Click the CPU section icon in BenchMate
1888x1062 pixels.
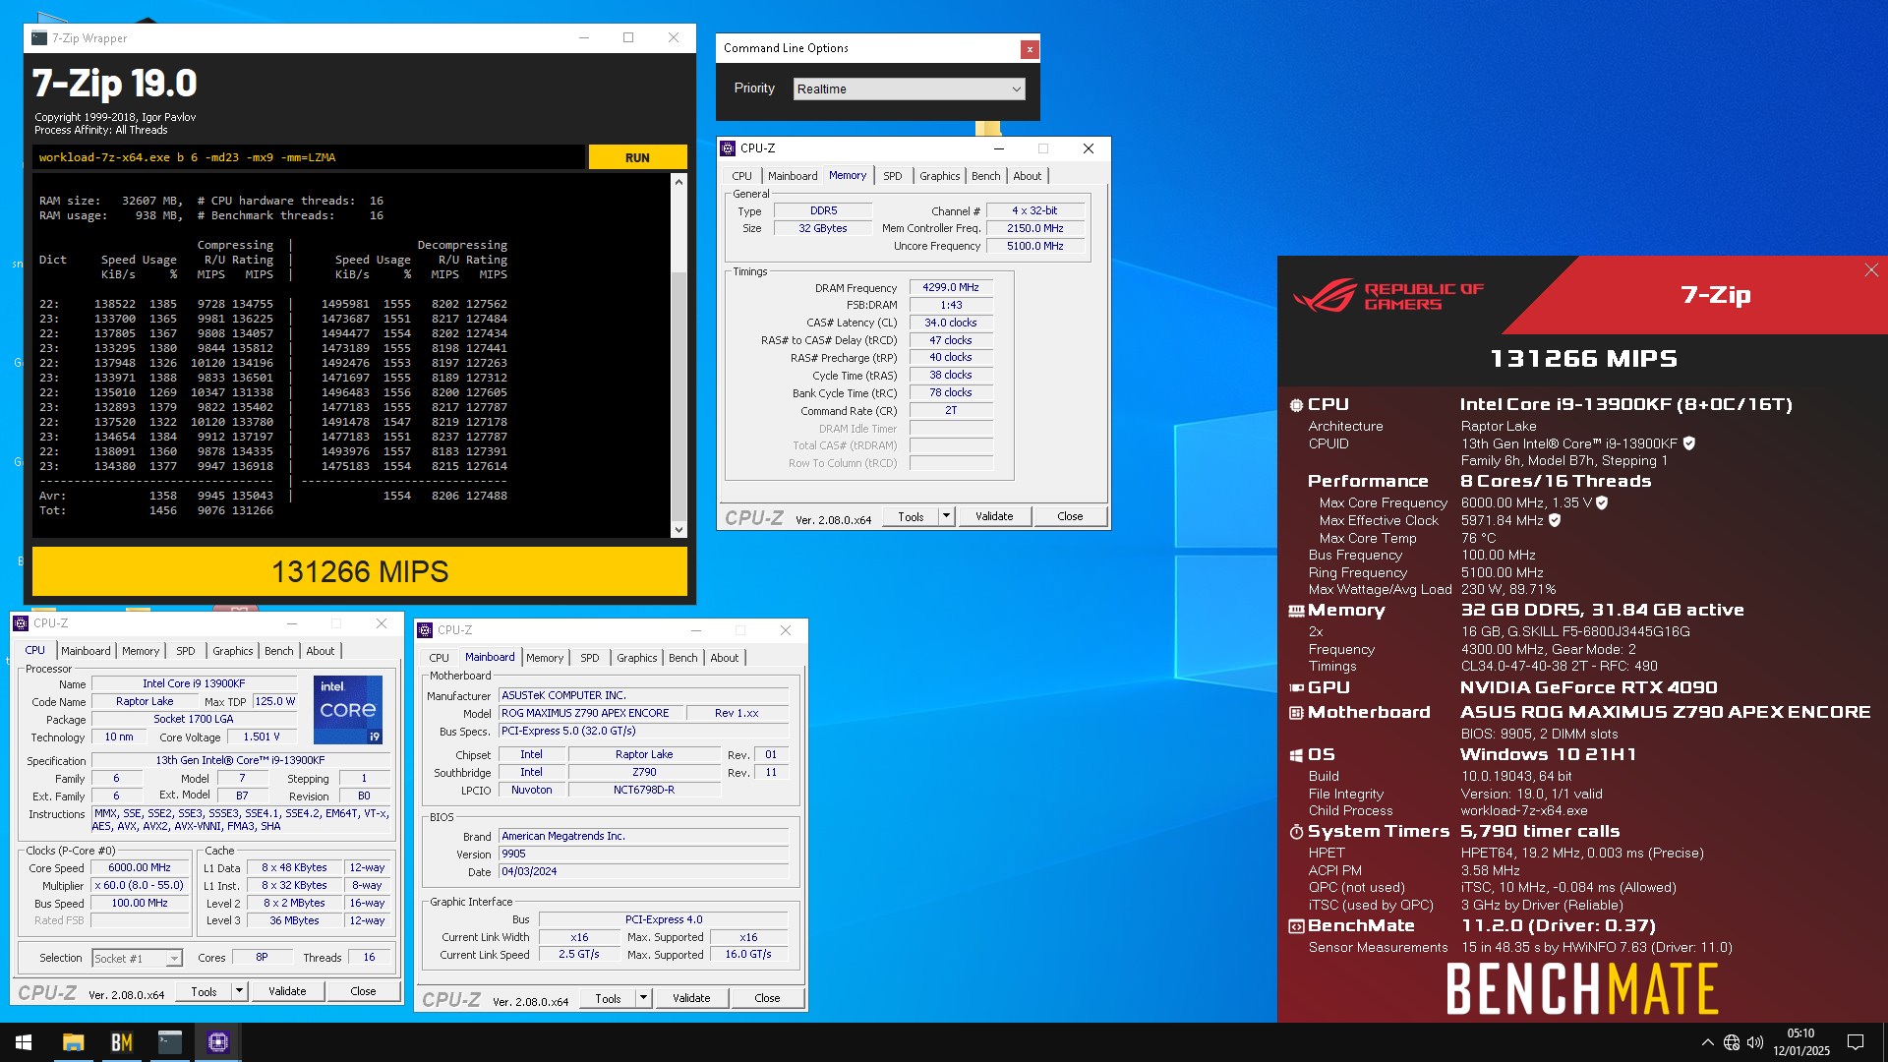coord(1296,404)
